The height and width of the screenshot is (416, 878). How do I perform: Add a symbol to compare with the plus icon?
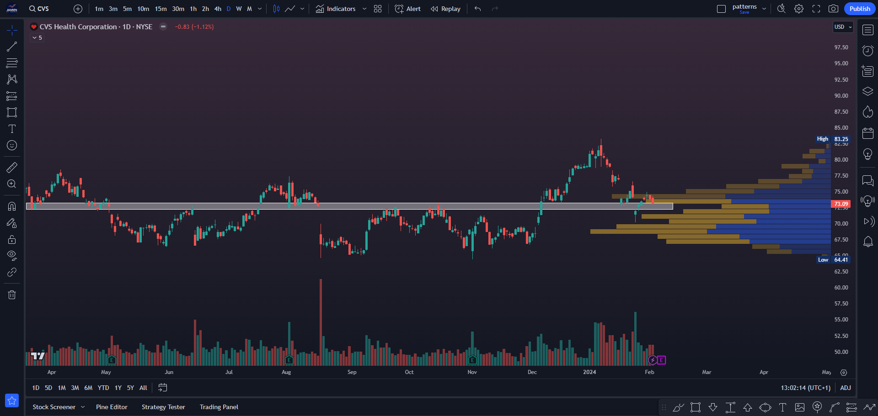[78, 9]
